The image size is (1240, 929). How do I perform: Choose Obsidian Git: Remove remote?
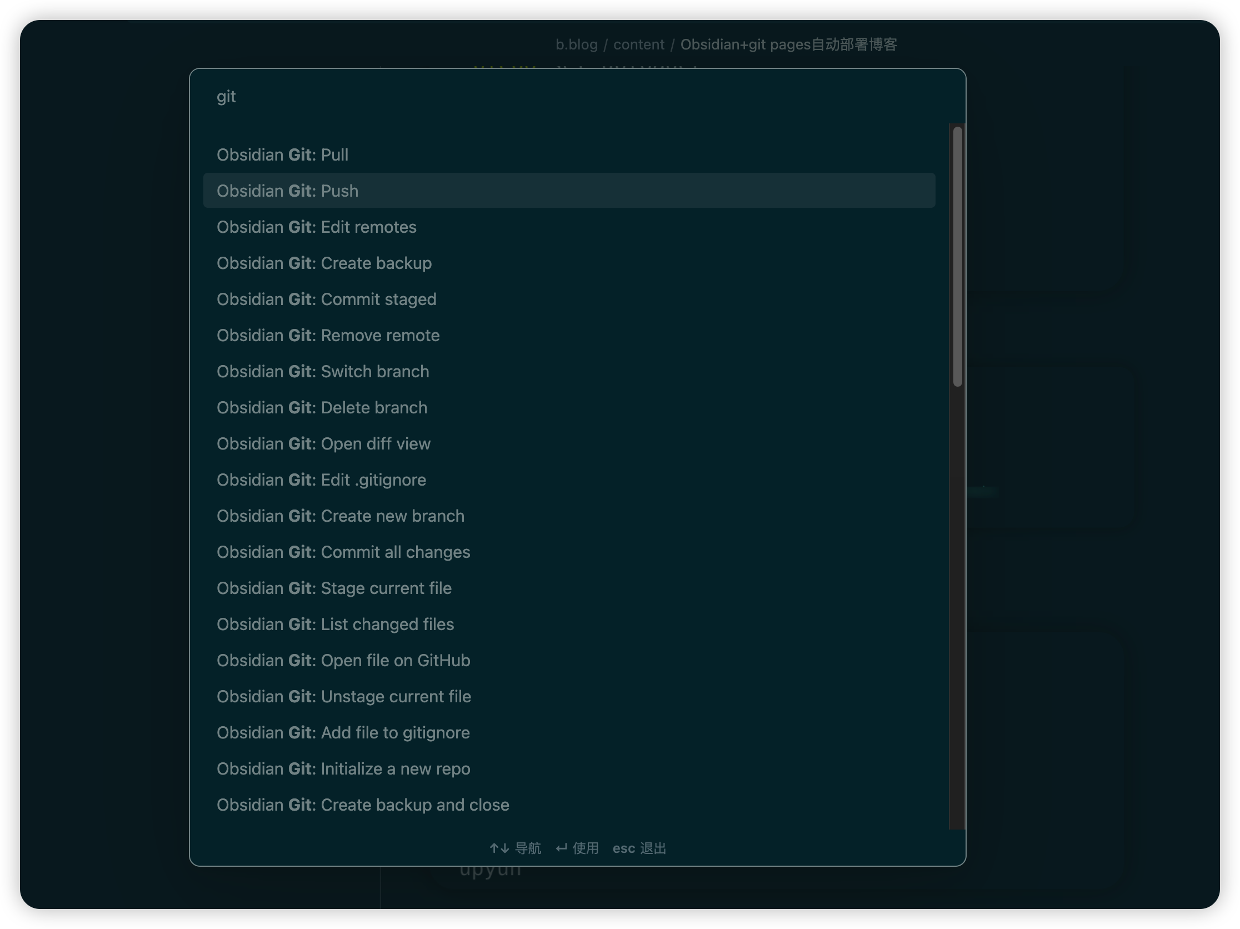point(328,335)
